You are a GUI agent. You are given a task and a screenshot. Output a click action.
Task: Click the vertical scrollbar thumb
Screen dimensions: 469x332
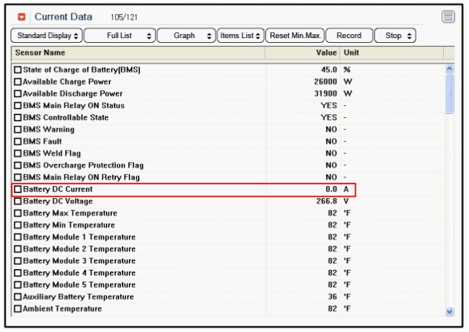tap(450, 94)
